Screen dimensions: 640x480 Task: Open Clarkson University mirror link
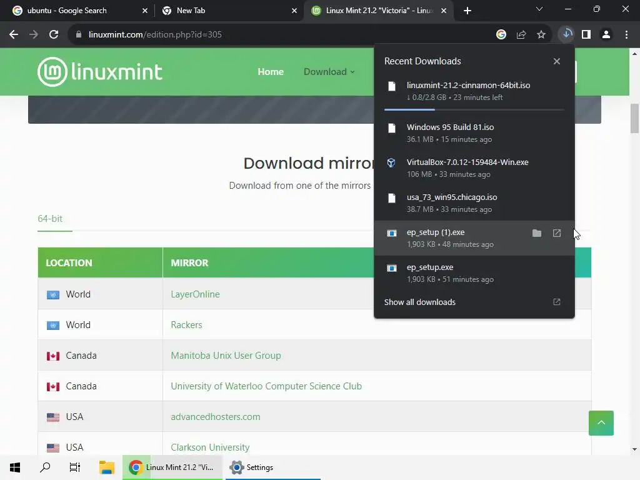pos(210,447)
